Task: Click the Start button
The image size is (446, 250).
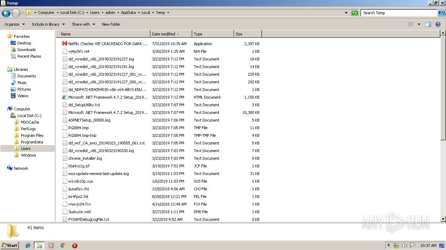Action: [10, 245]
